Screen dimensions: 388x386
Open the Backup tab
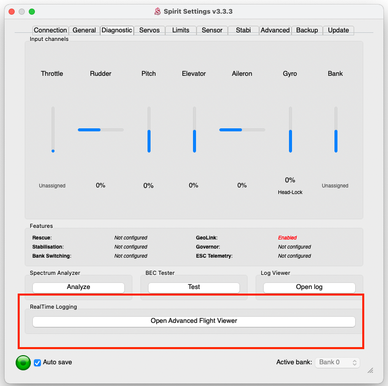tap(307, 30)
